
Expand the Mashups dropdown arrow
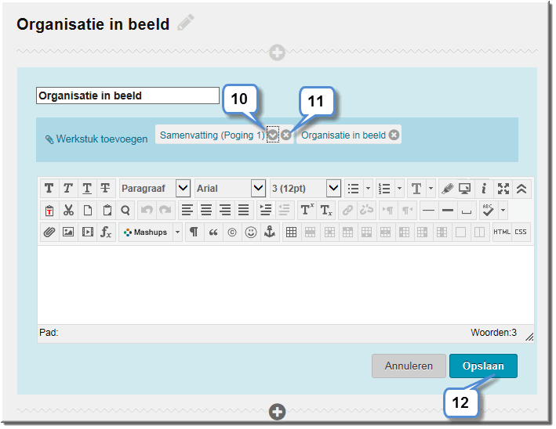[x=178, y=233]
